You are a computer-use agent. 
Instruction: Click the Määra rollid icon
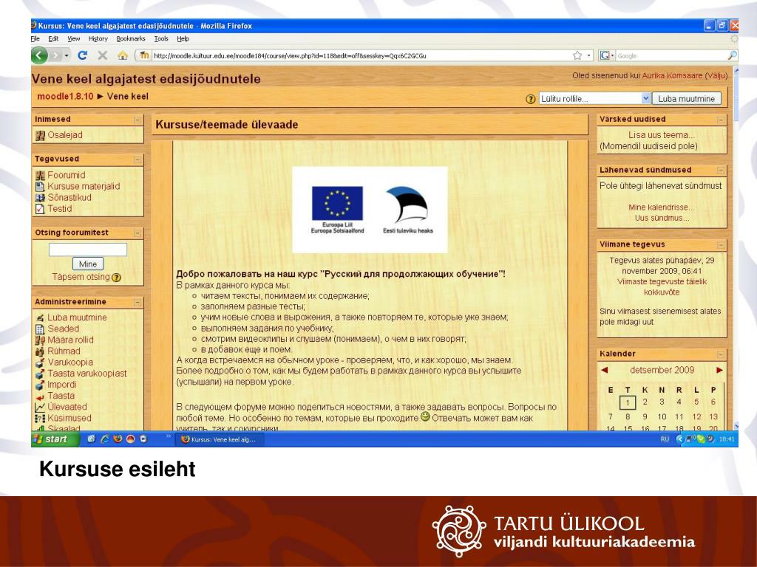pyautogui.click(x=40, y=340)
